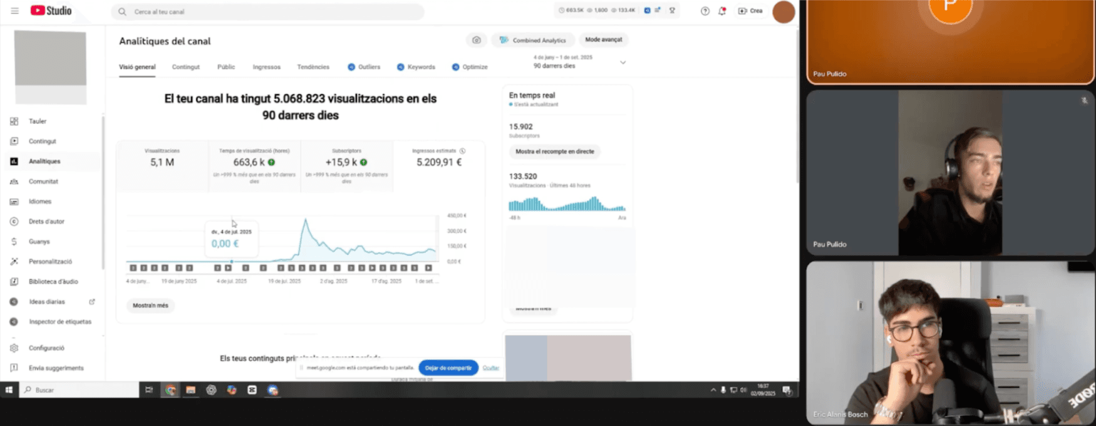Screen dimensions: 1096x426
Task: Expand the 90 darrers dies date range dropdown
Action: (623, 63)
